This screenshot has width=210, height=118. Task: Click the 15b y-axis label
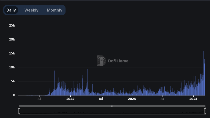click(x=12, y=53)
